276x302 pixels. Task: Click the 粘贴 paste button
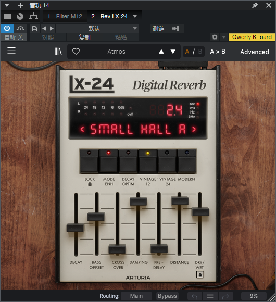click(x=121, y=37)
